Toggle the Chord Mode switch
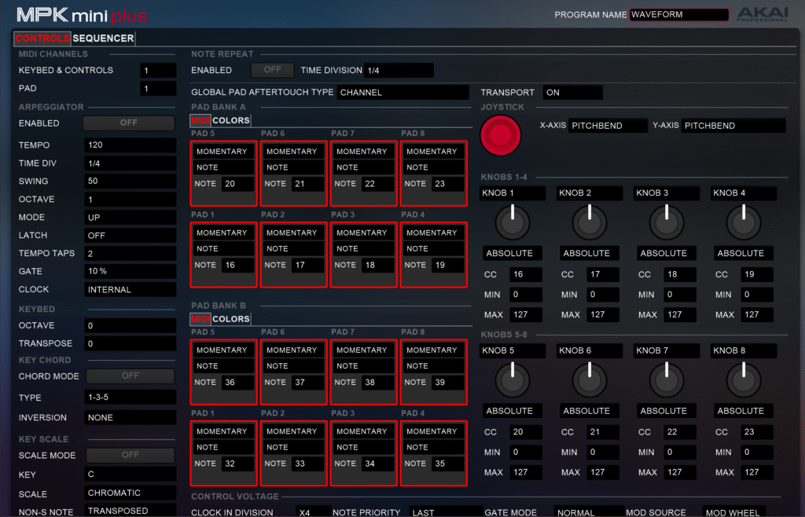Screen dimensions: 805x517 click(130, 376)
